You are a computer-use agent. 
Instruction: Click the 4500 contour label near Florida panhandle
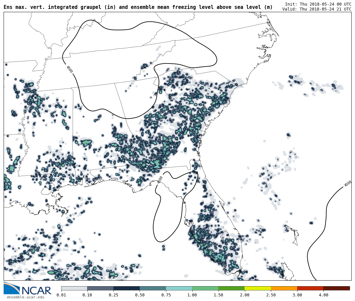click(x=160, y=179)
